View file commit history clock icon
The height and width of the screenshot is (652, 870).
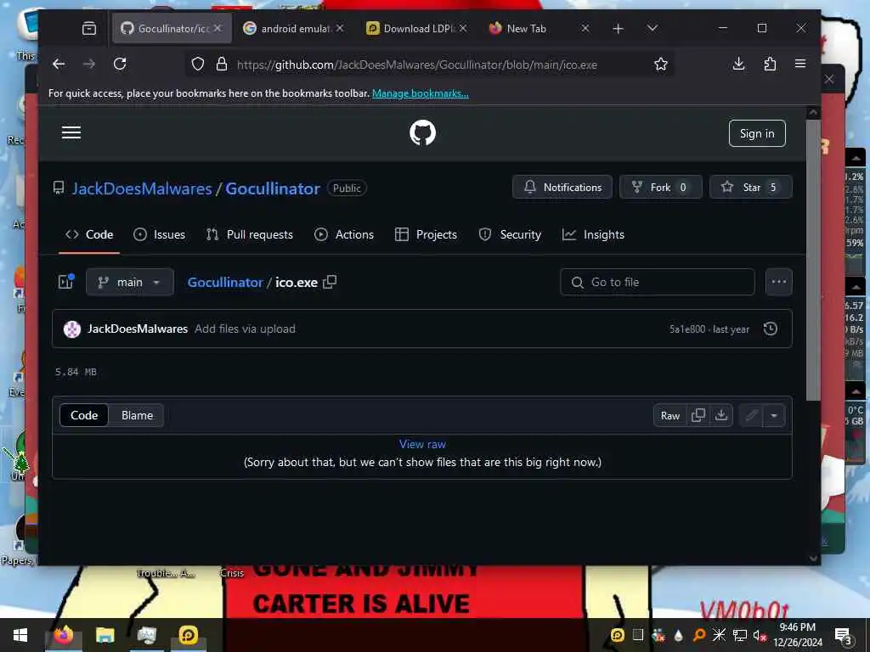770,329
